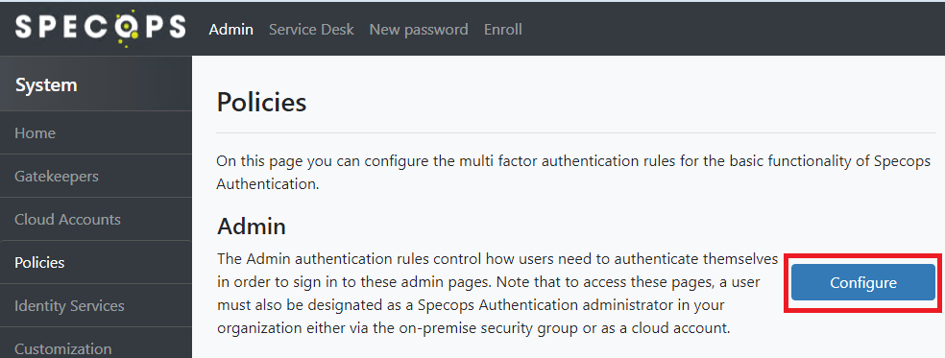The width and height of the screenshot is (945, 358).
Task: Click the multi factor authentication intro paragraph
Action: pos(573,173)
